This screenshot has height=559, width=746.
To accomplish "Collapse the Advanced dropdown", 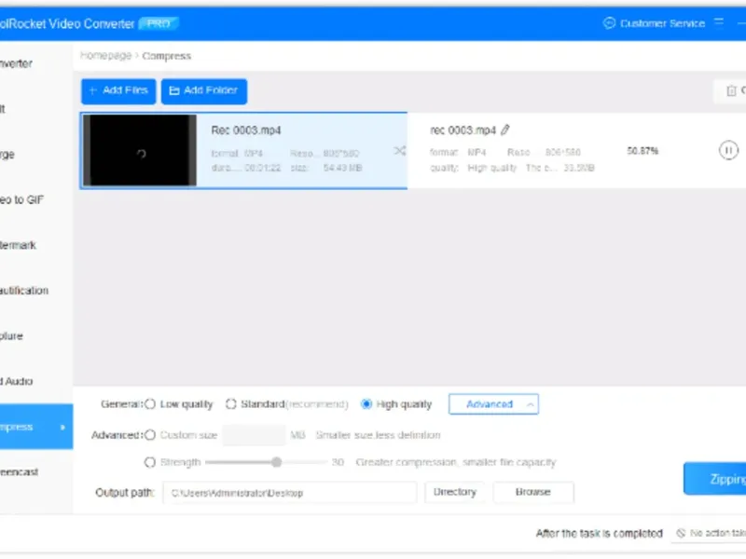I will [x=493, y=404].
